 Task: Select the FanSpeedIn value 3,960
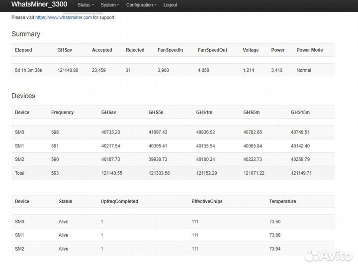click(x=163, y=70)
